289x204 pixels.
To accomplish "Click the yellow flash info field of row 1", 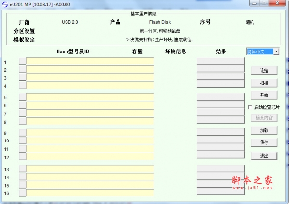I will click(90, 61).
